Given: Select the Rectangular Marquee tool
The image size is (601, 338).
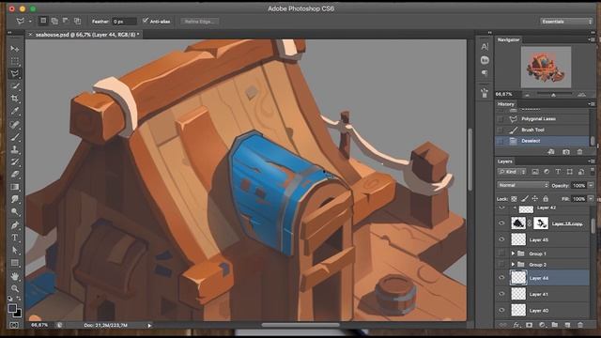Looking at the screenshot, I should (15, 61).
